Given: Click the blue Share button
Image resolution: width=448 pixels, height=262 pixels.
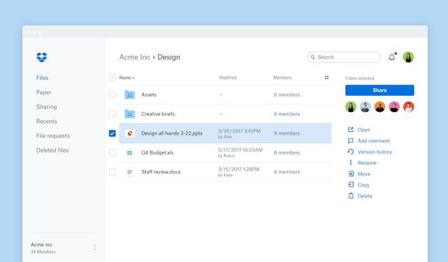Looking at the screenshot, I should coord(380,90).
